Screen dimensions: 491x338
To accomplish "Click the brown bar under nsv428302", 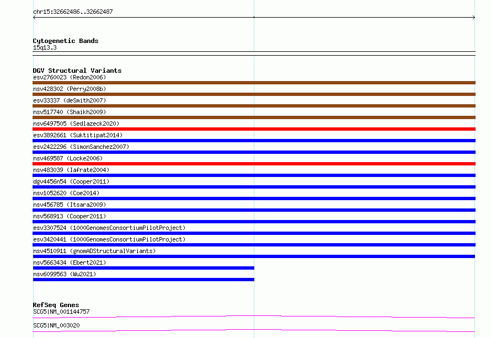I will [254, 94].
